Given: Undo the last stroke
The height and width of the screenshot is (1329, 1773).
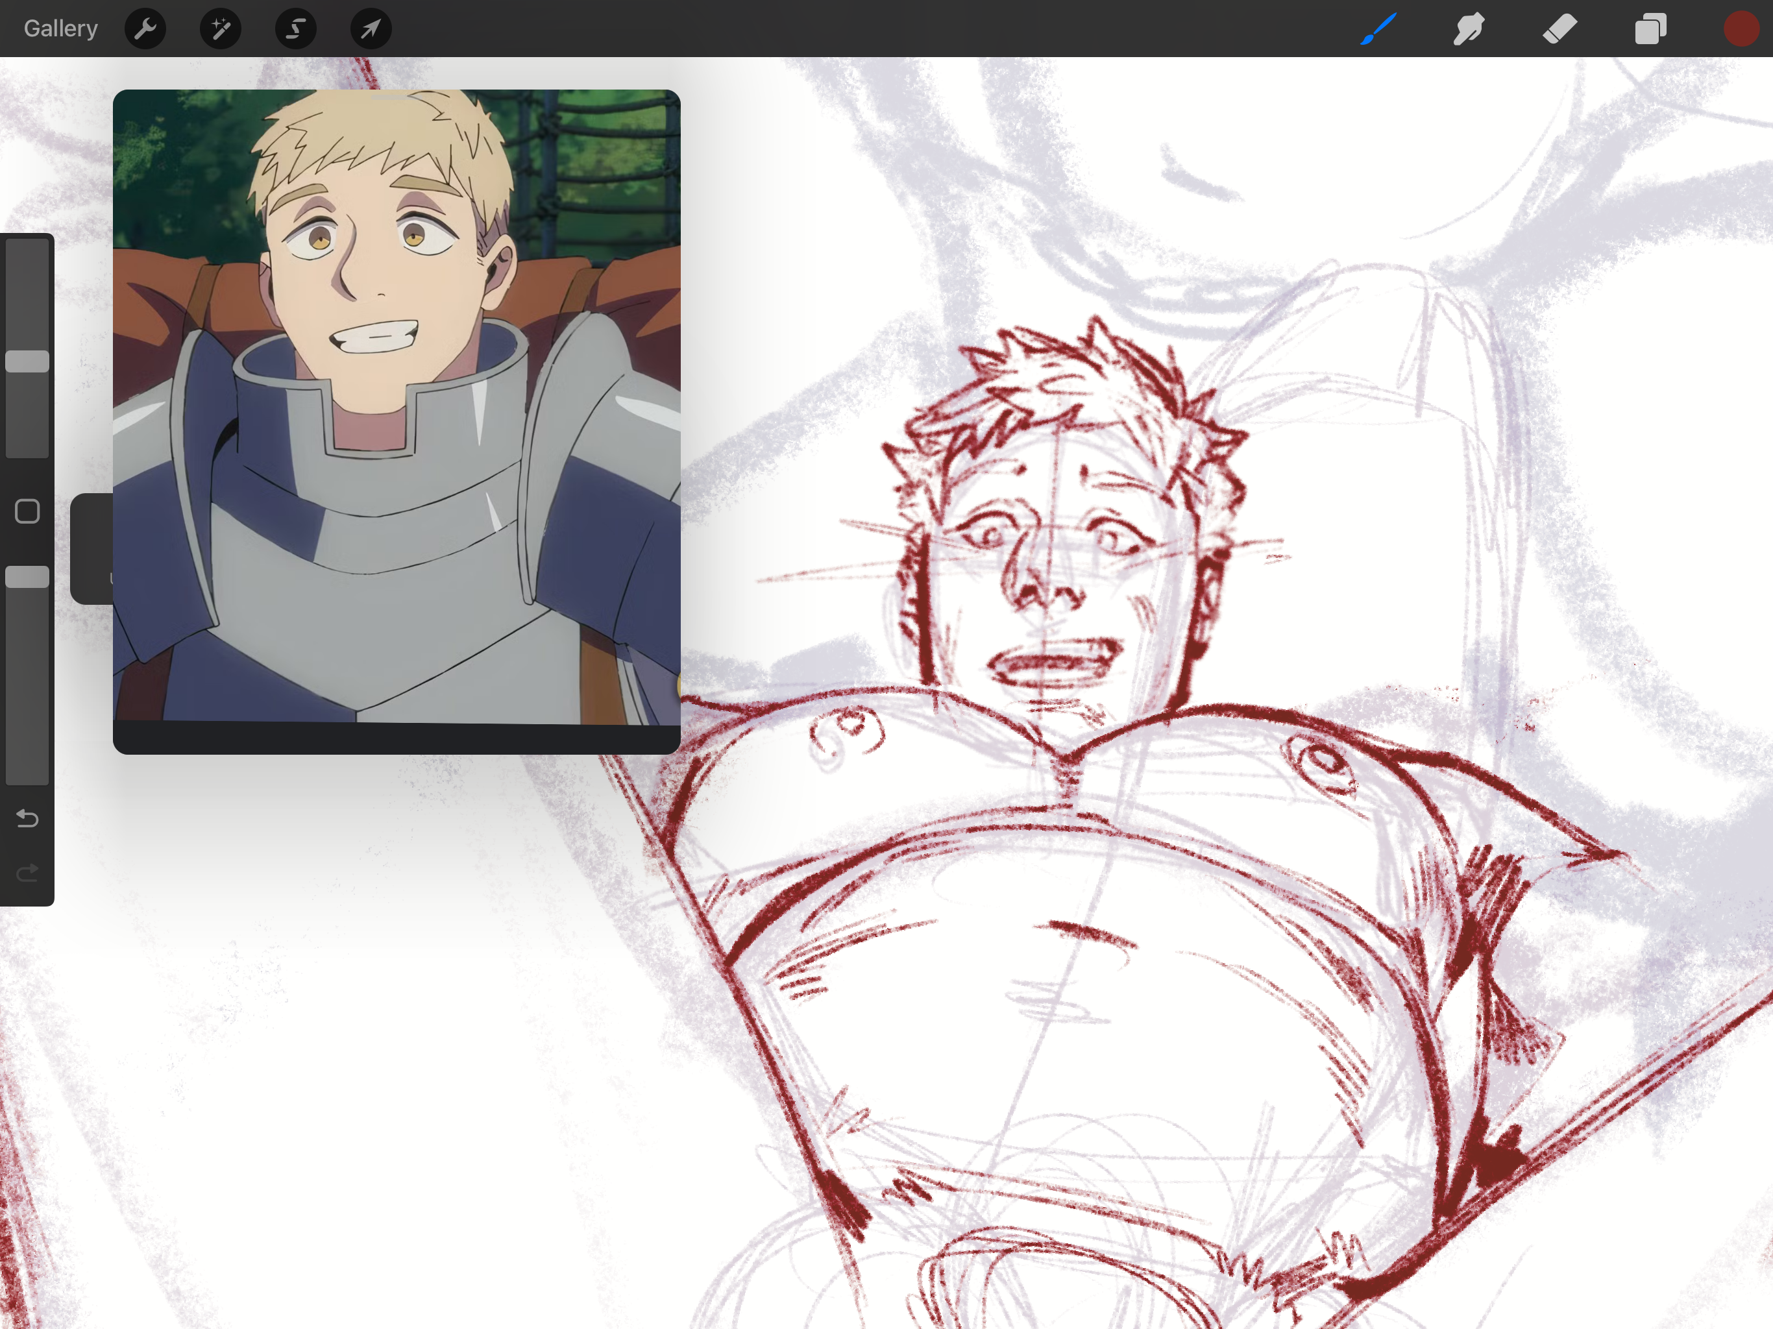Looking at the screenshot, I should point(27,818).
